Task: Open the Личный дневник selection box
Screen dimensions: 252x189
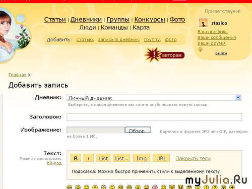Action: [154, 98]
